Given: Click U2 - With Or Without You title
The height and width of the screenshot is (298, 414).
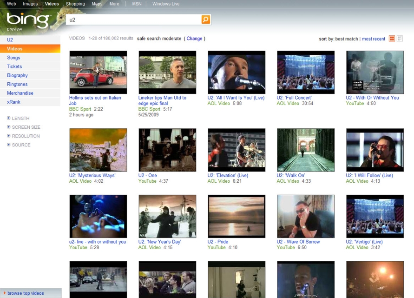Looking at the screenshot, I should click(372, 98).
